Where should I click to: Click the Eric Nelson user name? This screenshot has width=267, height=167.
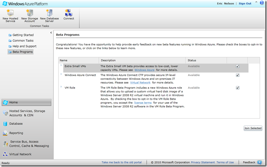pos(226,3)
